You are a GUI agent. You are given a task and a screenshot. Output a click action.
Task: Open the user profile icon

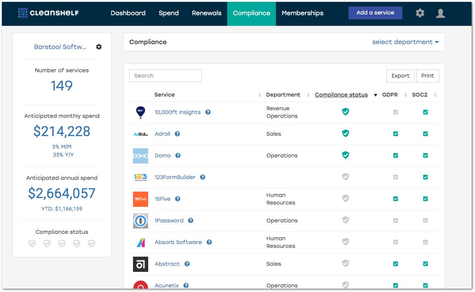pos(440,13)
